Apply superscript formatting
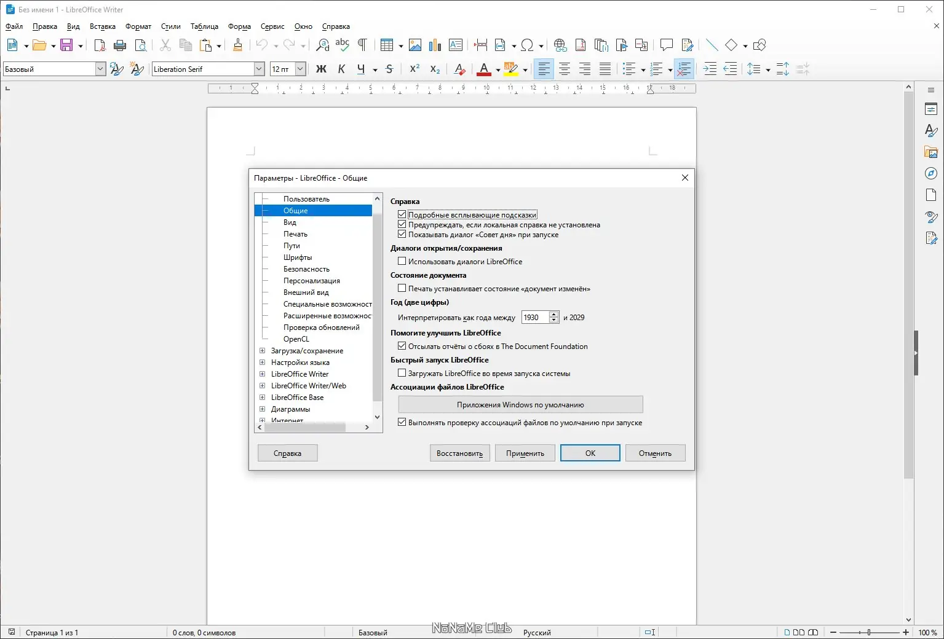This screenshot has width=944, height=639. click(x=415, y=69)
